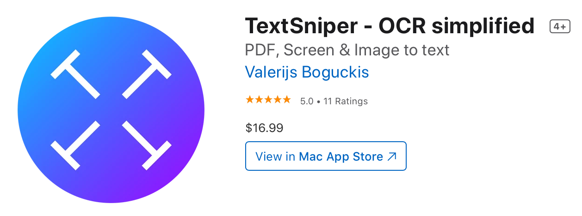This screenshot has width=582, height=216.
Task: Click the 4+ age rating badge
Action: [559, 27]
